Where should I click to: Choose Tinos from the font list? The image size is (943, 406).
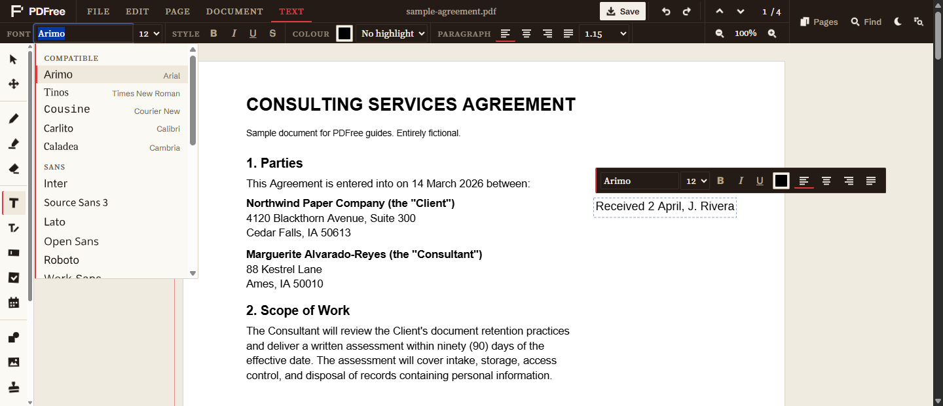(x=112, y=93)
